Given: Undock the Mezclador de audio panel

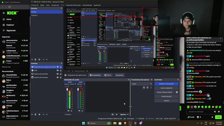Looking at the screenshot, I should 128,80.
